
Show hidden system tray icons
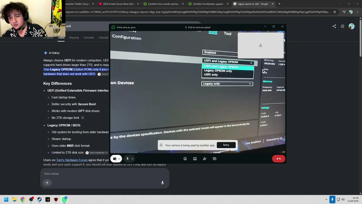[x=326, y=199]
